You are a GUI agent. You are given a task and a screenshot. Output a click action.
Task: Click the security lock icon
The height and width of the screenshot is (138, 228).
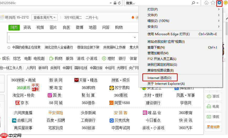(115, 3)
